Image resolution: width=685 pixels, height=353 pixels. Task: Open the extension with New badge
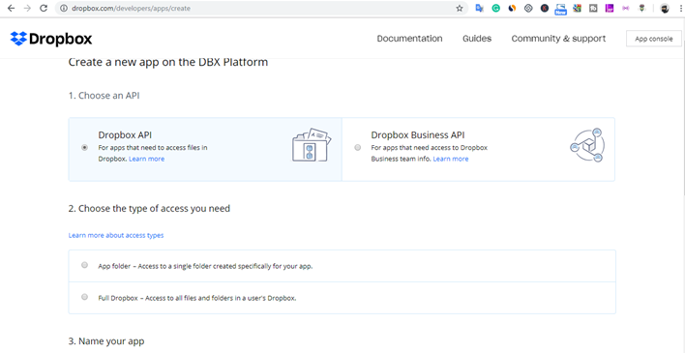[x=560, y=9]
